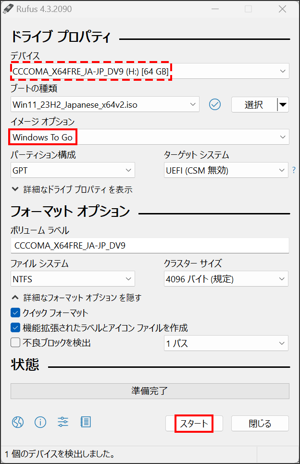Viewport: 300px width, 464px height.
Task: Click the target system help question mark
Action: (x=293, y=170)
